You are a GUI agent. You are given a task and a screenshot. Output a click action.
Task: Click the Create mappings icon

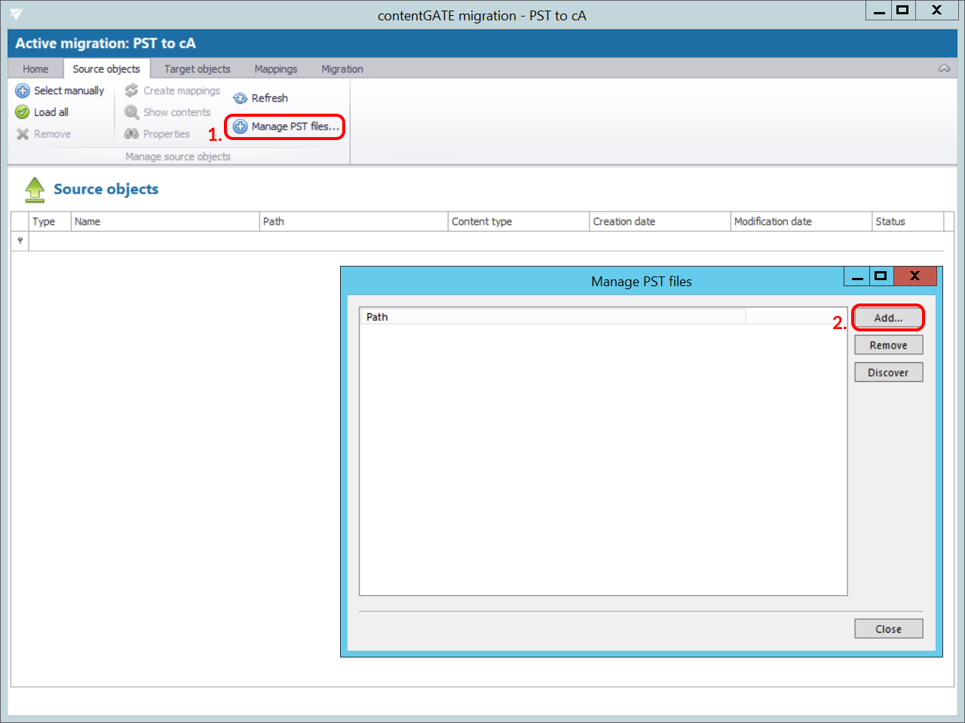[x=131, y=90]
